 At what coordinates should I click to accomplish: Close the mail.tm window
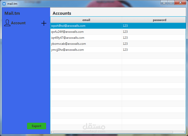(x=180, y=3)
